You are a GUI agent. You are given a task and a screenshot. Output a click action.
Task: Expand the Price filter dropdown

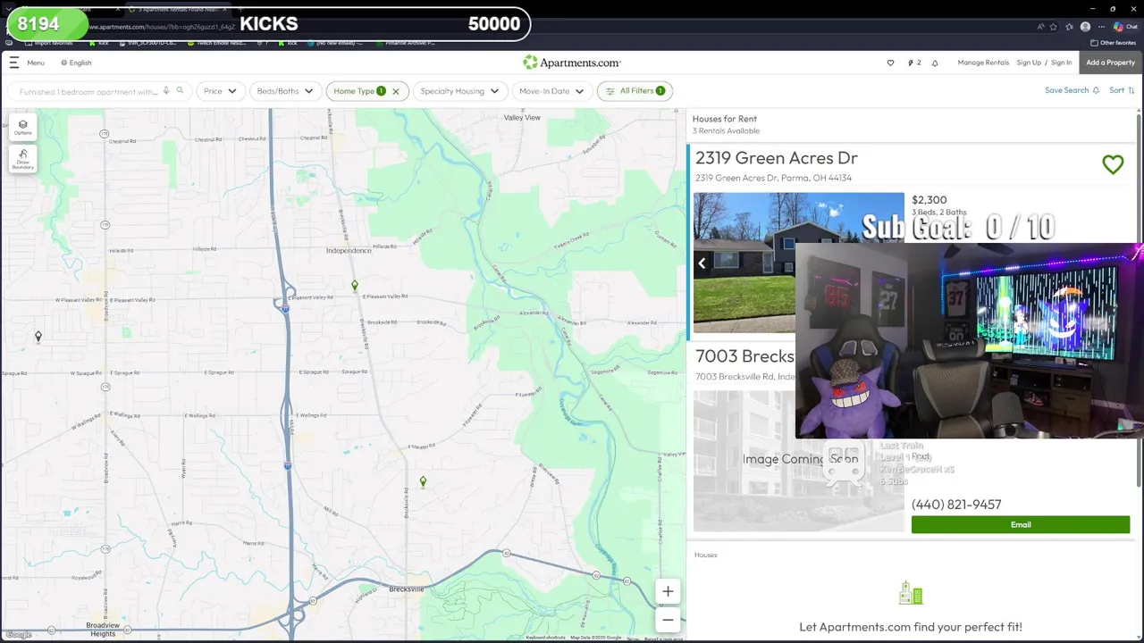coord(220,91)
